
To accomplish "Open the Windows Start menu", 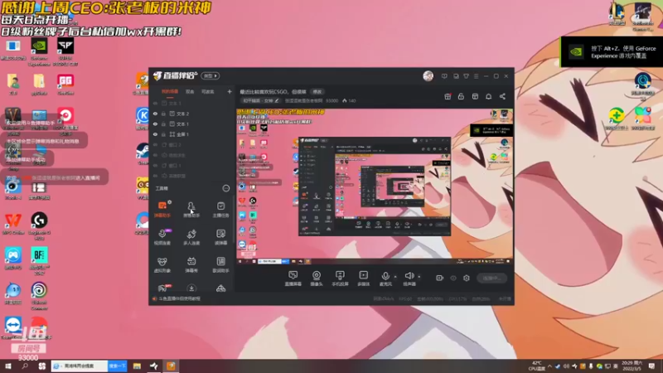I will [8, 366].
